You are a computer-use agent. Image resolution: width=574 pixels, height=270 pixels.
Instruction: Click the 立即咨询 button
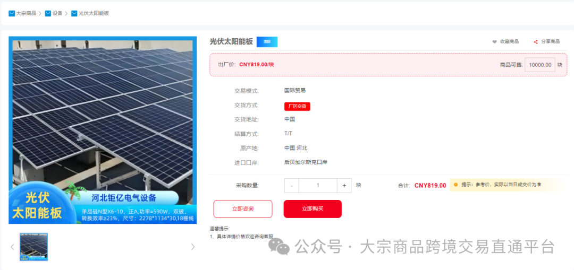click(x=242, y=208)
